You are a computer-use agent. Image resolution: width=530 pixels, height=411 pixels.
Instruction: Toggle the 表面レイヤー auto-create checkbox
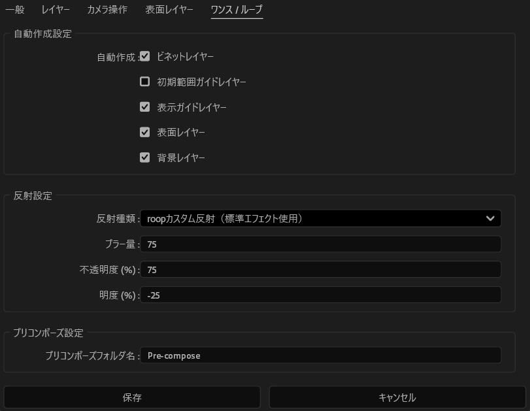click(x=144, y=132)
